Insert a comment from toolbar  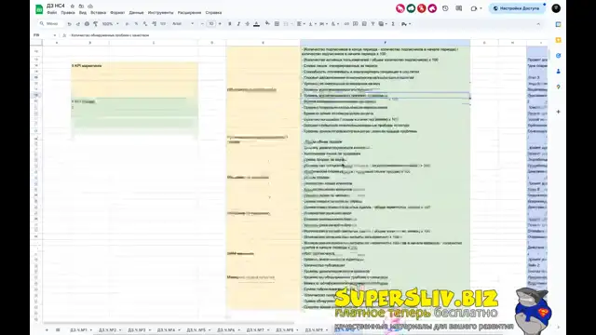tap(356, 24)
